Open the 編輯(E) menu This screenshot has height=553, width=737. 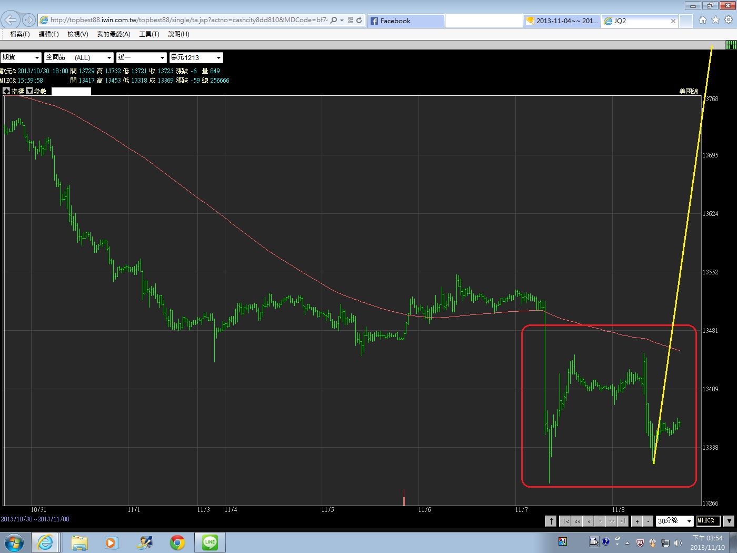click(x=48, y=34)
